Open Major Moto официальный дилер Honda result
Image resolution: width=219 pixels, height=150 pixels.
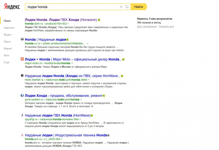[x=73, y=59]
